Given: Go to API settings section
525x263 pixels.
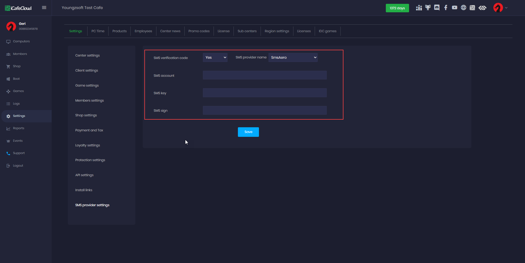Looking at the screenshot, I should click(84, 175).
